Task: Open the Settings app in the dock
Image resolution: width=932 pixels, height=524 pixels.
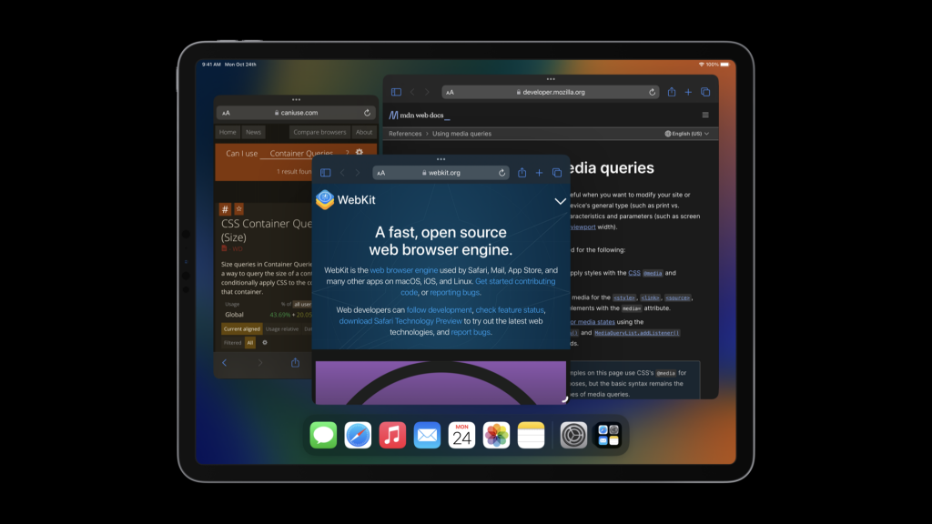Action: pyautogui.click(x=573, y=436)
